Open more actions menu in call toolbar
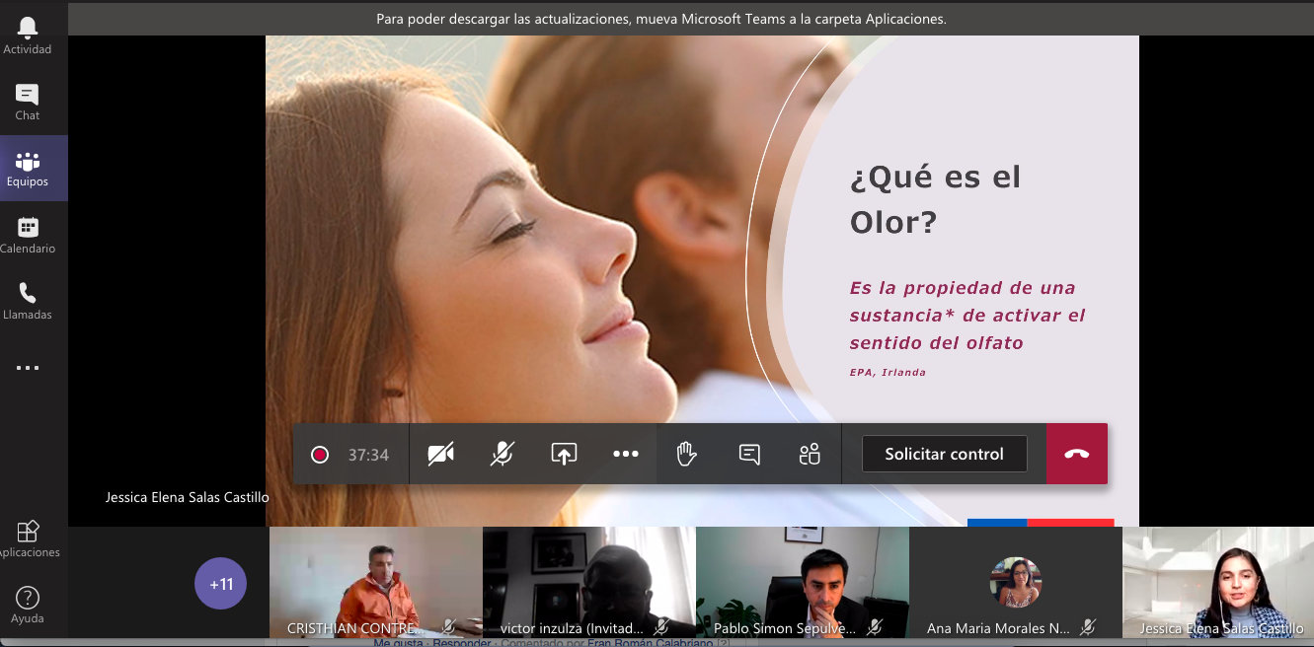Screen dimensions: 1314x647 tap(626, 454)
